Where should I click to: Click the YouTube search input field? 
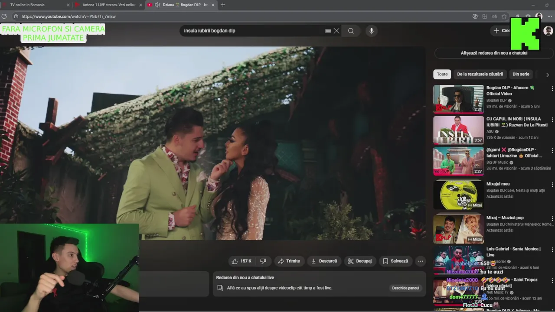(254, 31)
